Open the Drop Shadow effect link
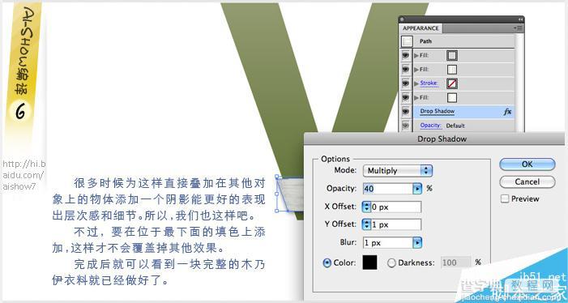Image resolution: width=568 pixels, height=303 pixels. [438, 112]
